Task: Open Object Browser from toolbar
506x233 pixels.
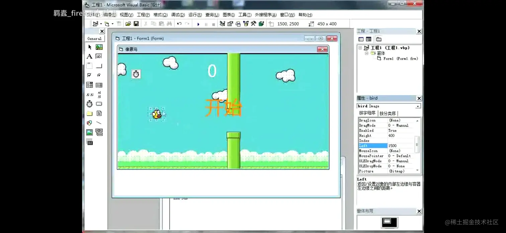Action: 246,24
